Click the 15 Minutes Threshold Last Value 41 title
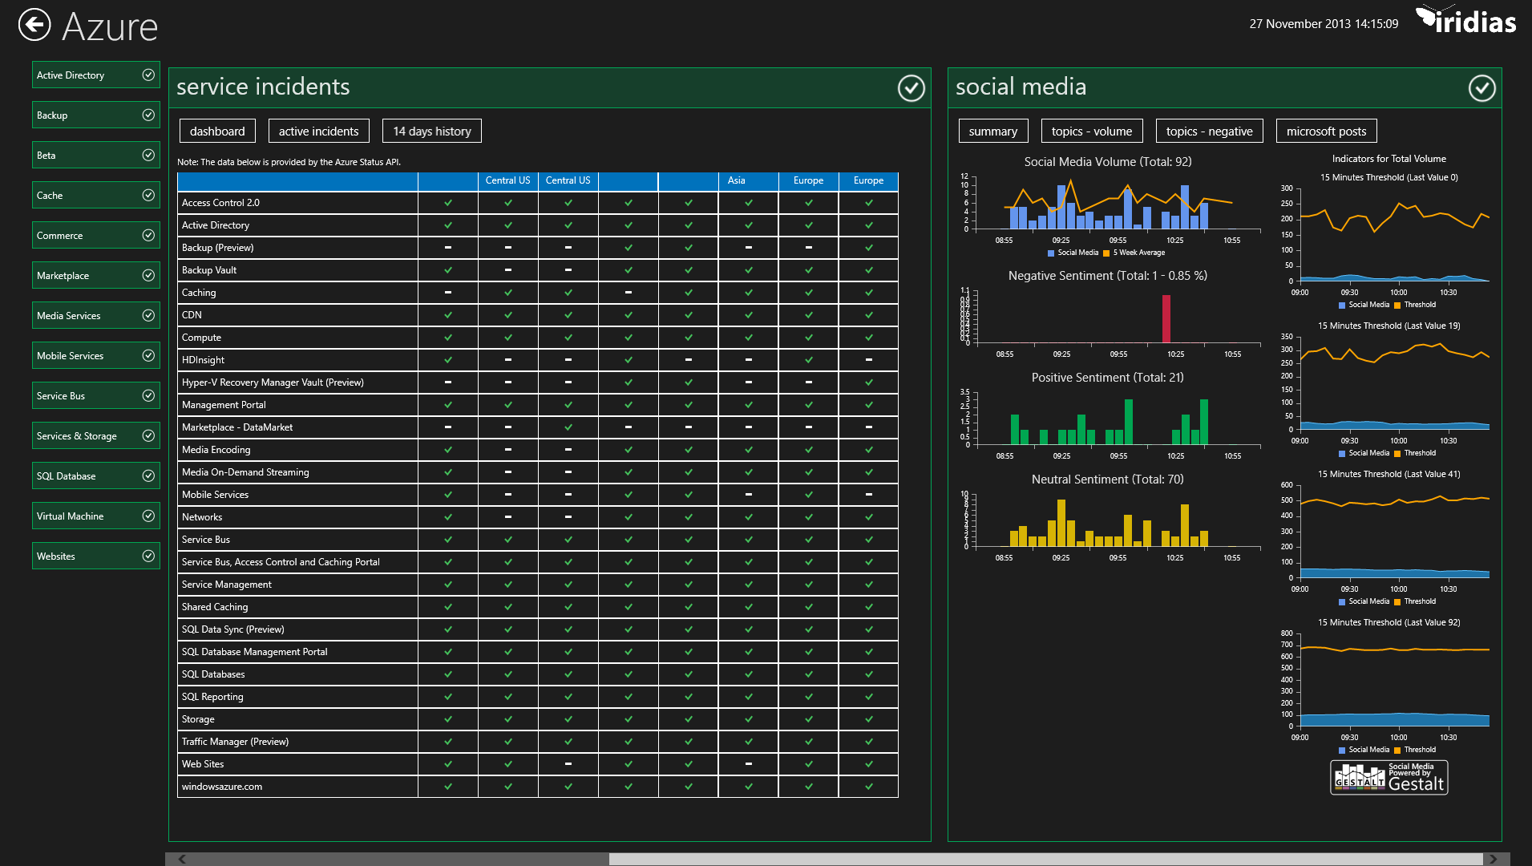The width and height of the screenshot is (1532, 866). pyautogui.click(x=1389, y=475)
